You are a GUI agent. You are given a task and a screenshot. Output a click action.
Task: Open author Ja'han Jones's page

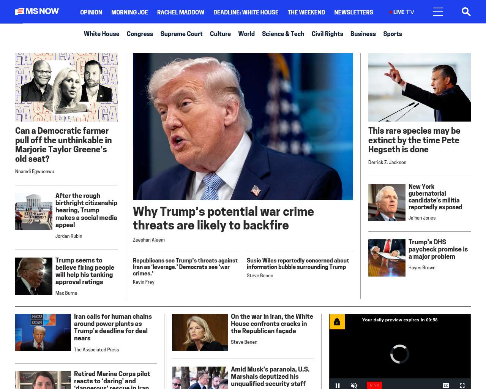(422, 218)
